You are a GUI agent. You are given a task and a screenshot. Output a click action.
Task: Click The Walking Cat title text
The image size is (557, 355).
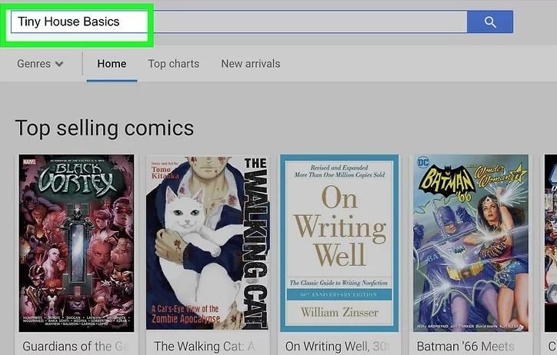pyautogui.click(x=205, y=347)
